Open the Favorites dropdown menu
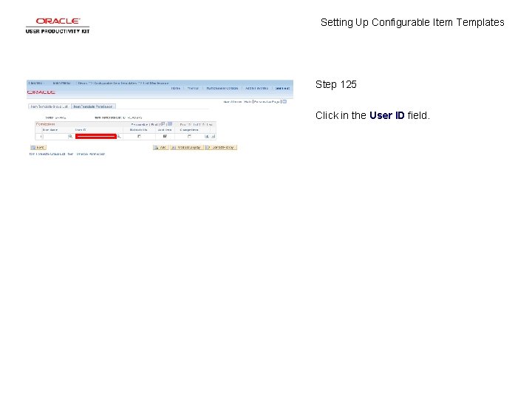Image resolution: width=532 pixels, height=399 pixels. tap(35, 83)
